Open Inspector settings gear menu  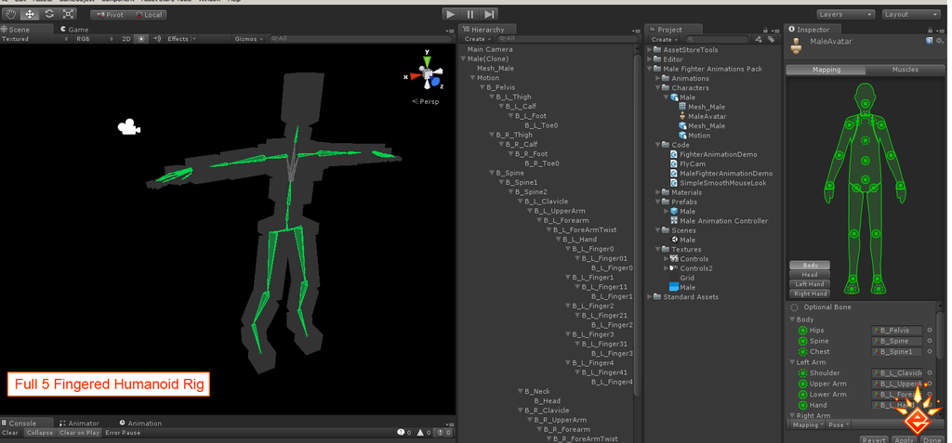pyautogui.click(x=941, y=41)
